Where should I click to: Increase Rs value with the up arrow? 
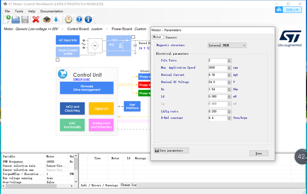229,88
